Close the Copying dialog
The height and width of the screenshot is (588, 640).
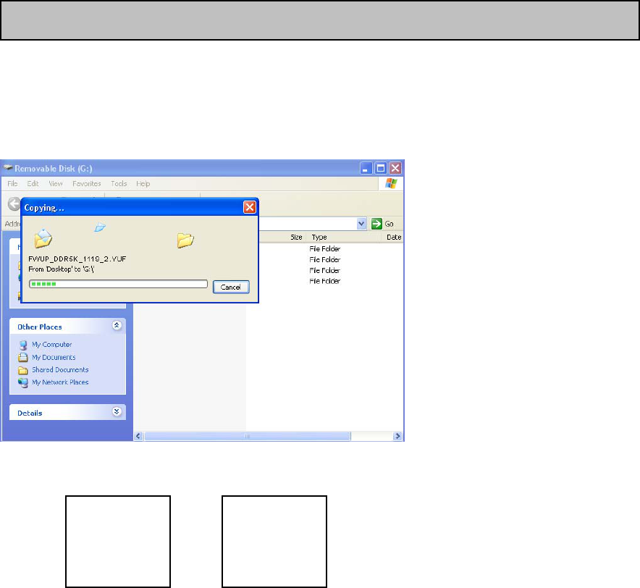[249, 207]
